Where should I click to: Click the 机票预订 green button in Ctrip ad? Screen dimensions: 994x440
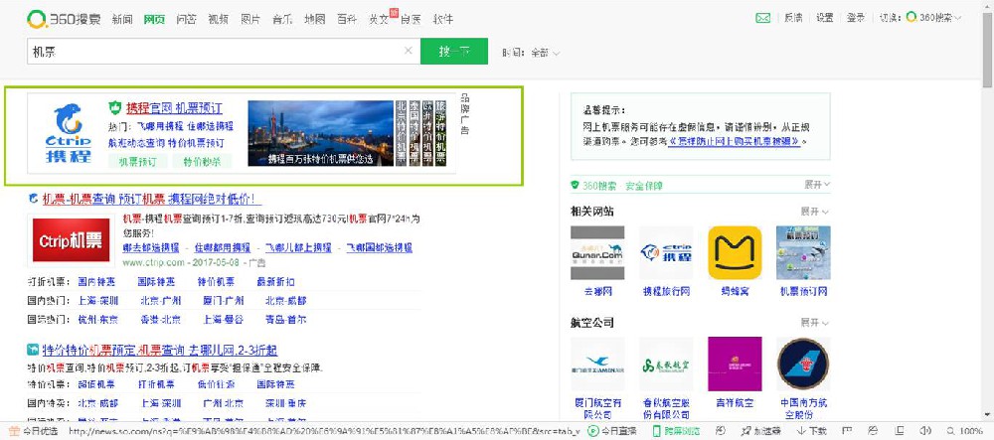(138, 162)
